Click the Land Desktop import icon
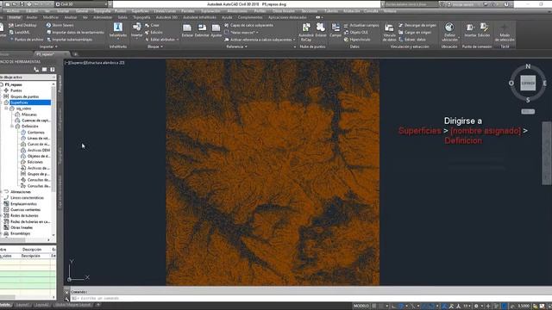Viewport: 552px width, 310px height. tap(11, 25)
